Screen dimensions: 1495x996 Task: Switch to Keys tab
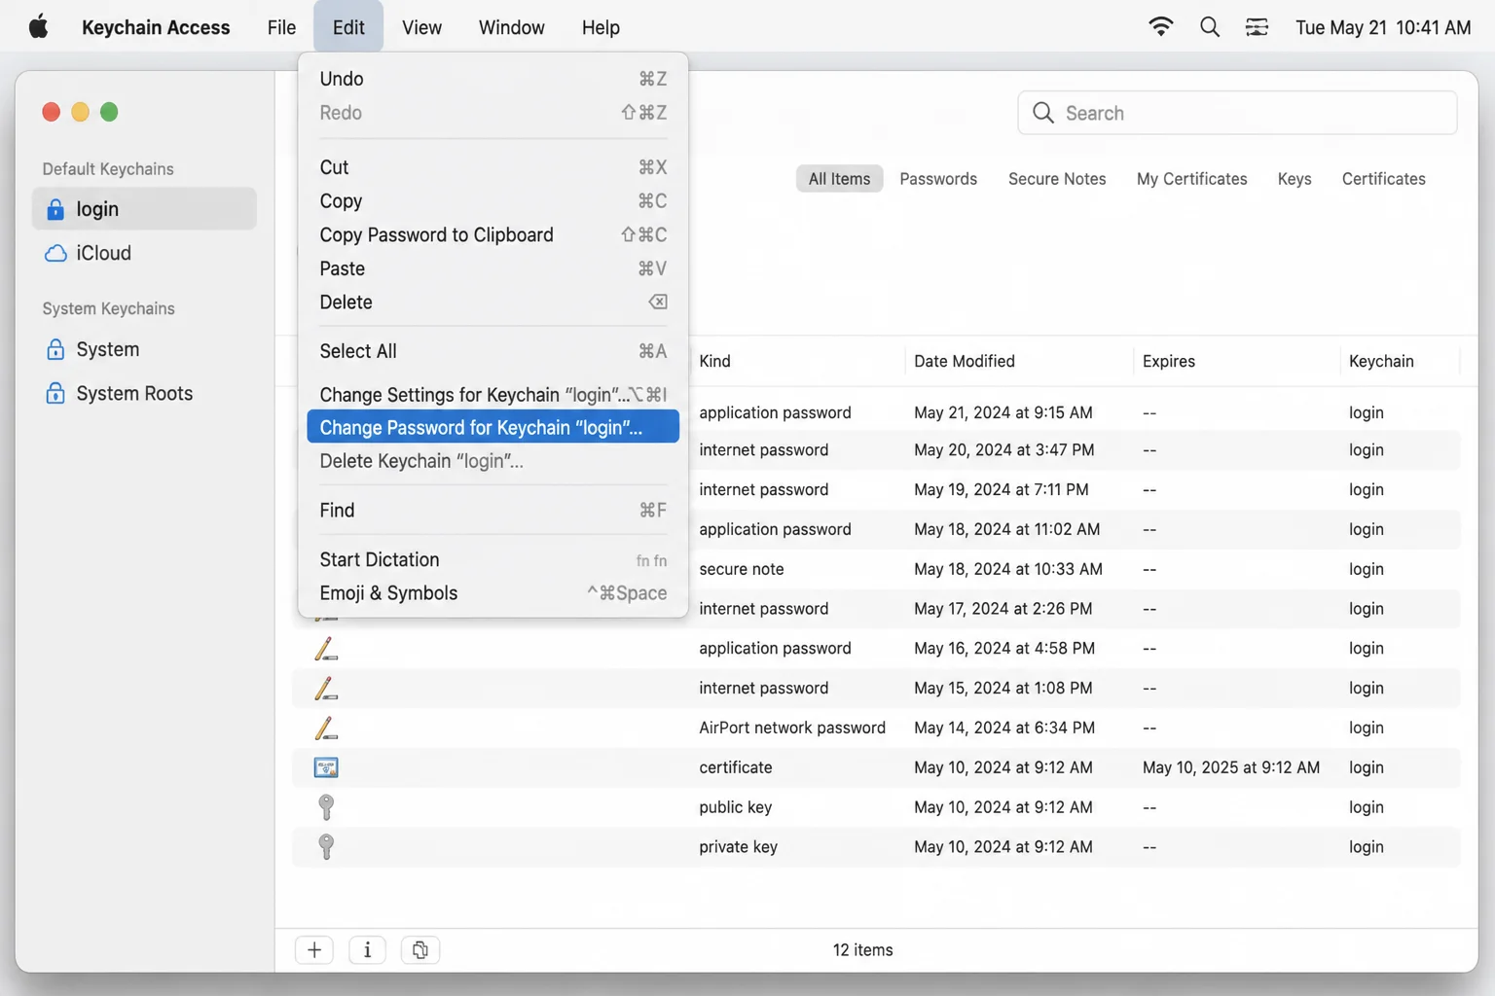click(x=1294, y=179)
